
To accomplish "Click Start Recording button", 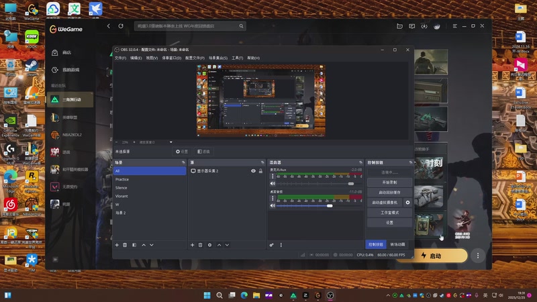I will point(390,183).
